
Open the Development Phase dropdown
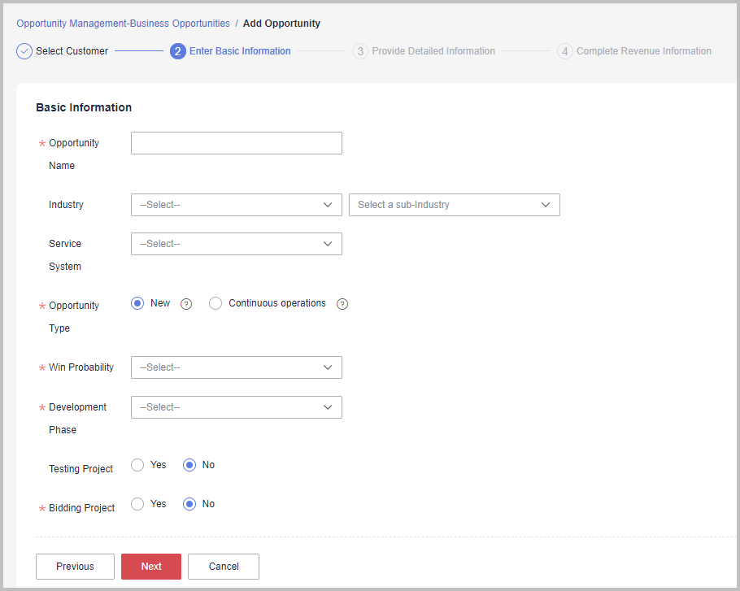click(236, 407)
